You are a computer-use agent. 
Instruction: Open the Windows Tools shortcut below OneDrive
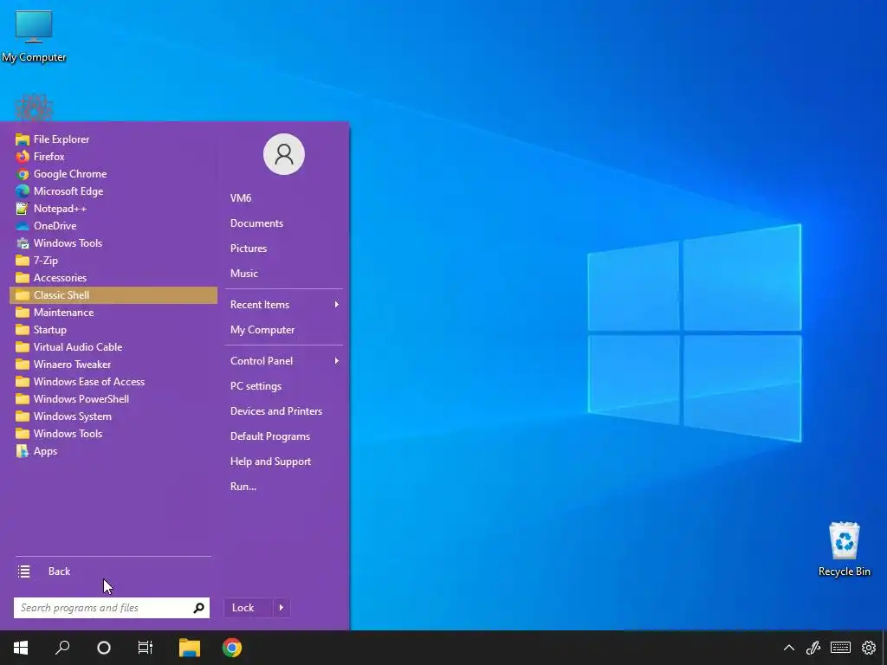point(113,243)
